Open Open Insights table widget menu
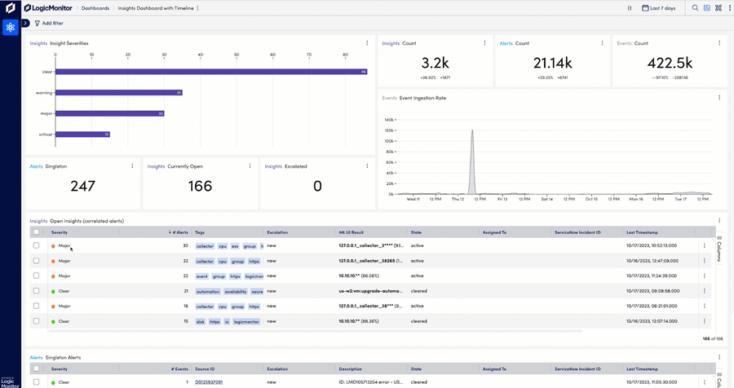Screen dimensions: 734x388 (x=719, y=221)
